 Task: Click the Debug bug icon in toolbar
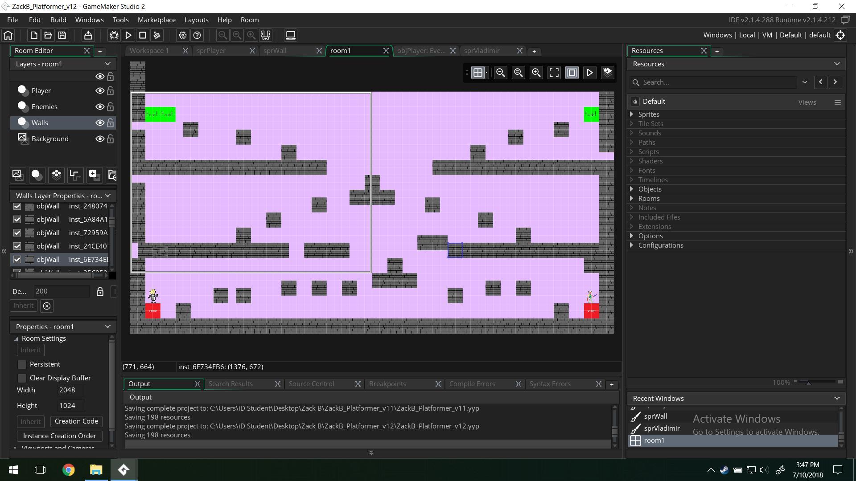click(x=114, y=35)
